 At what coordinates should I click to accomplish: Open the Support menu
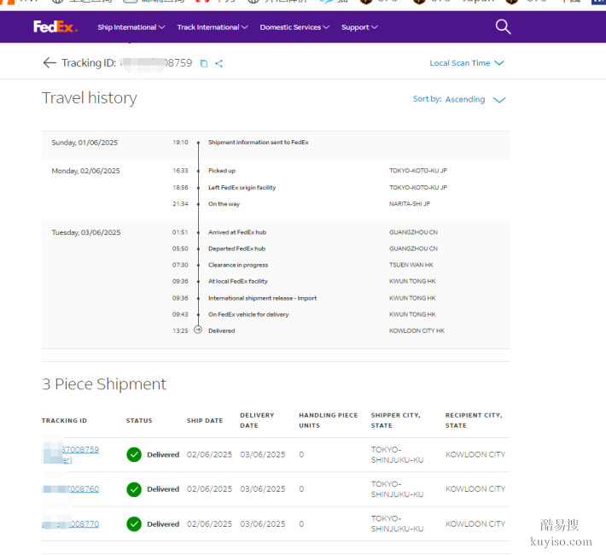(359, 27)
